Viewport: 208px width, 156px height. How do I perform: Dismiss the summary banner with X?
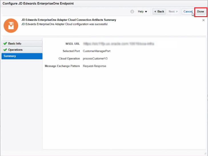[203, 20]
